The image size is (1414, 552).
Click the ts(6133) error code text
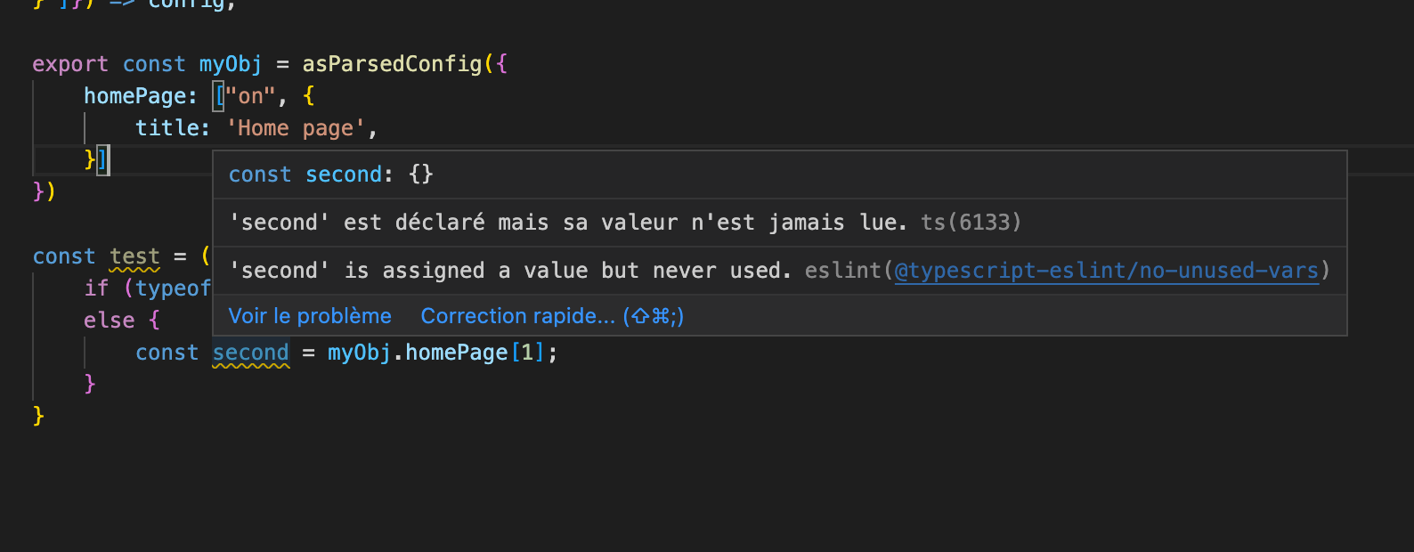(971, 223)
